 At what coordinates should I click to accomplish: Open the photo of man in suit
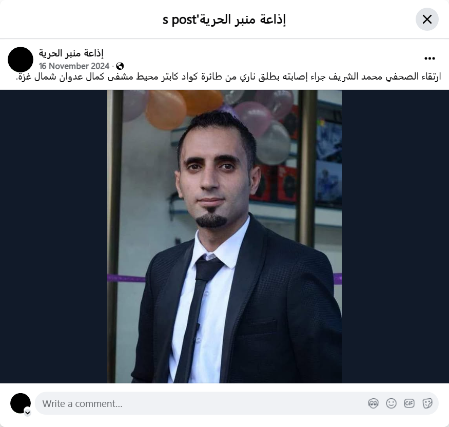(225, 237)
